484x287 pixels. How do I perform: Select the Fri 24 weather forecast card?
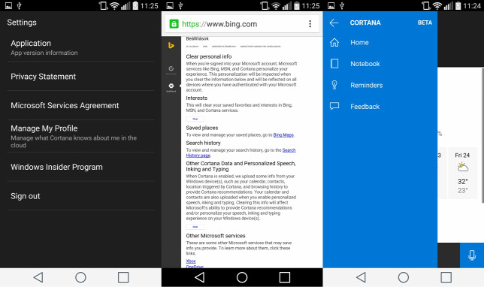(x=462, y=173)
